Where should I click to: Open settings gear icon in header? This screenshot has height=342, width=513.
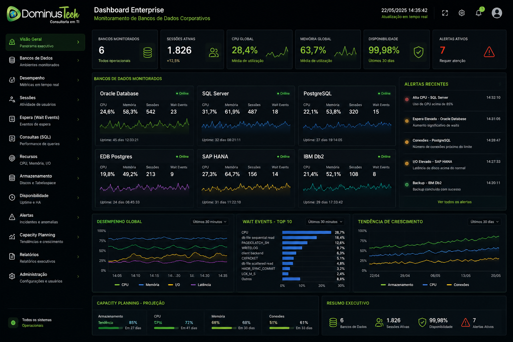coord(462,13)
